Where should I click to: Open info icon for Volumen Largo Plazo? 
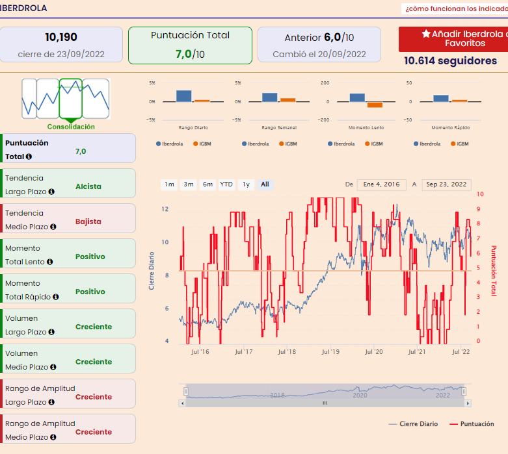tap(51, 332)
